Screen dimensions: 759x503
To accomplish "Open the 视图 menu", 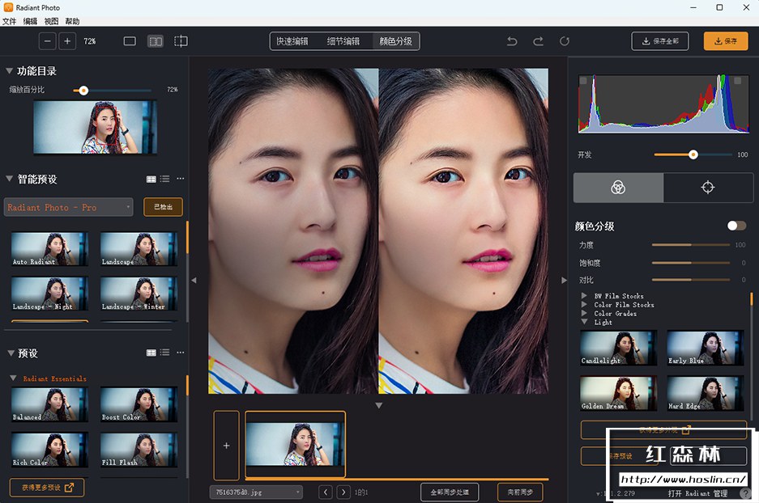I will [51, 21].
